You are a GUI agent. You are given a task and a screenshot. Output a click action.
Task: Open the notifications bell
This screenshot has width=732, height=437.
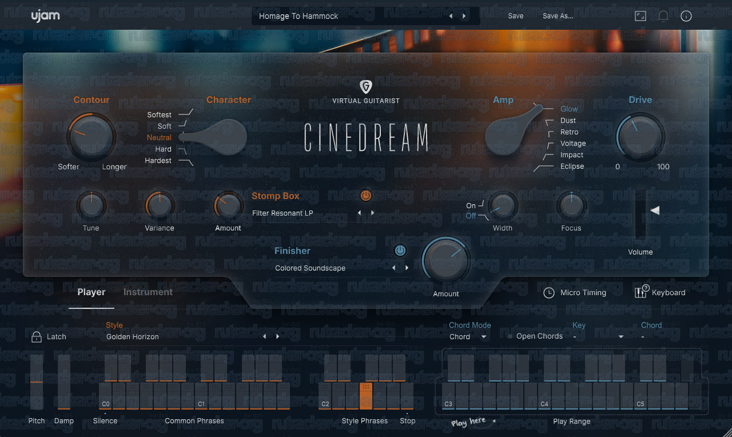(663, 16)
